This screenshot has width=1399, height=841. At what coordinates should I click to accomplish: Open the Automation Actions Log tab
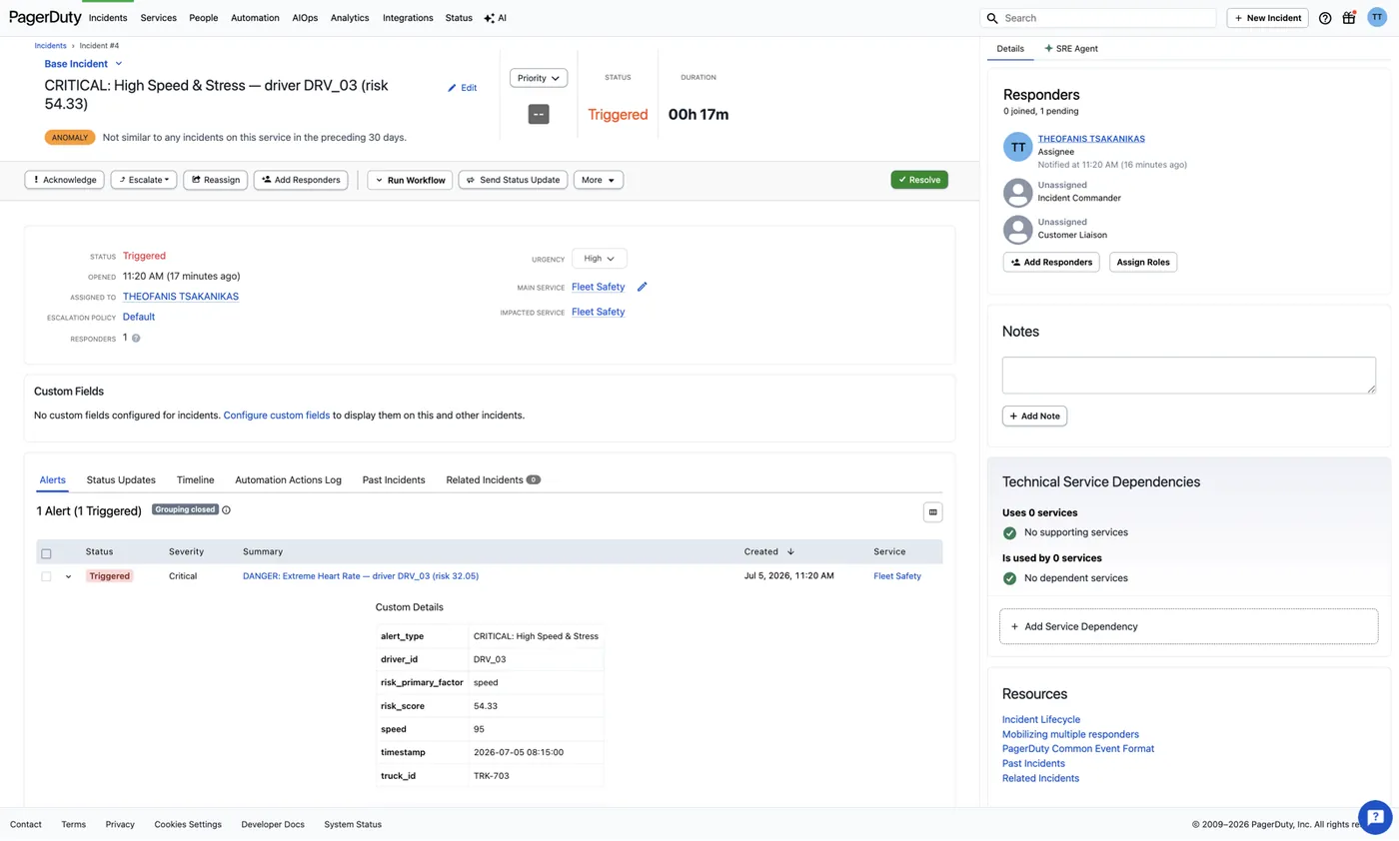click(x=288, y=479)
